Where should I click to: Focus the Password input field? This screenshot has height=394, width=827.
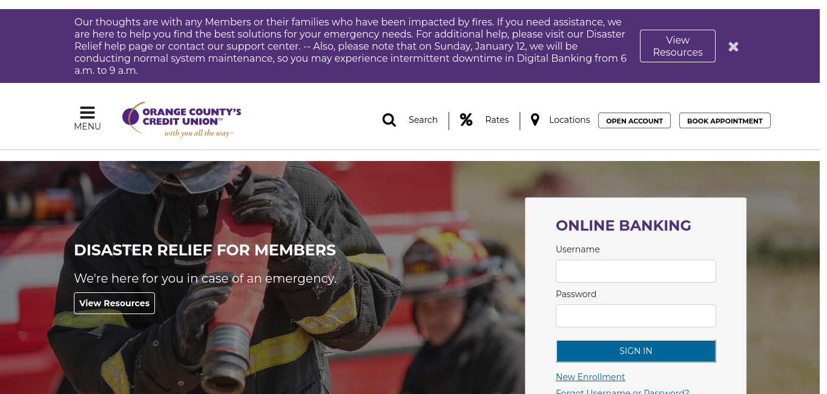tap(636, 316)
